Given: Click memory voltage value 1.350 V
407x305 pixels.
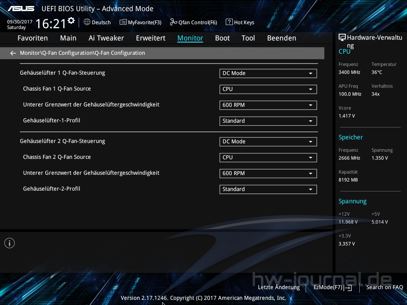Looking at the screenshot, I should 380,158.
